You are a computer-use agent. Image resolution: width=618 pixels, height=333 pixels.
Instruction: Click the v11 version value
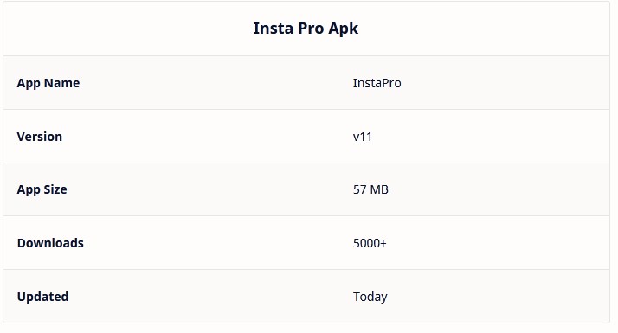pyautogui.click(x=362, y=137)
